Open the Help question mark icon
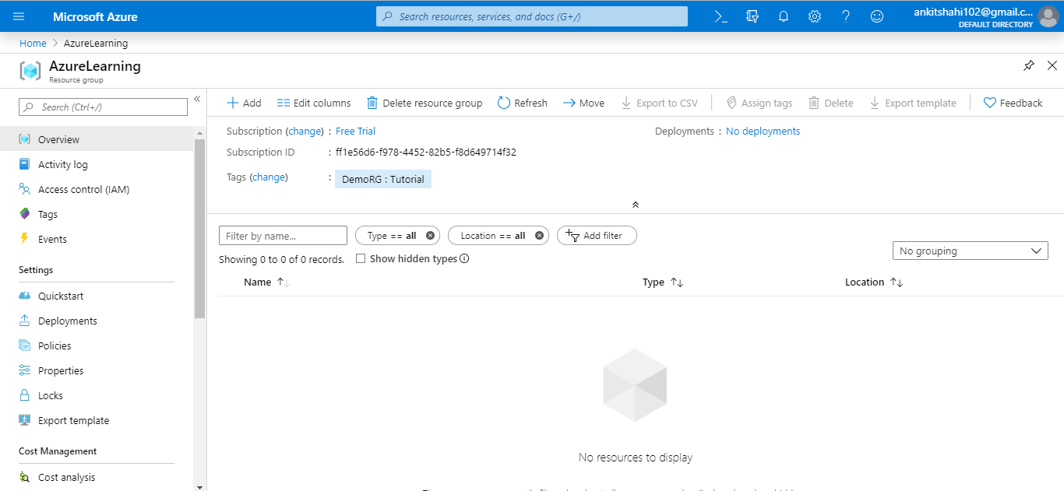1064x491 pixels. pyautogui.click(x=846, y=16)
